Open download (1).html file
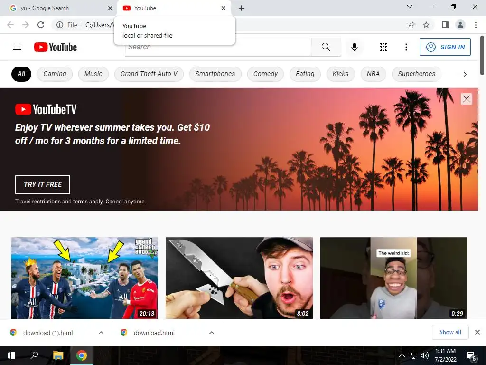This screenshot has height=365, width=486. (x=48, y=333)
